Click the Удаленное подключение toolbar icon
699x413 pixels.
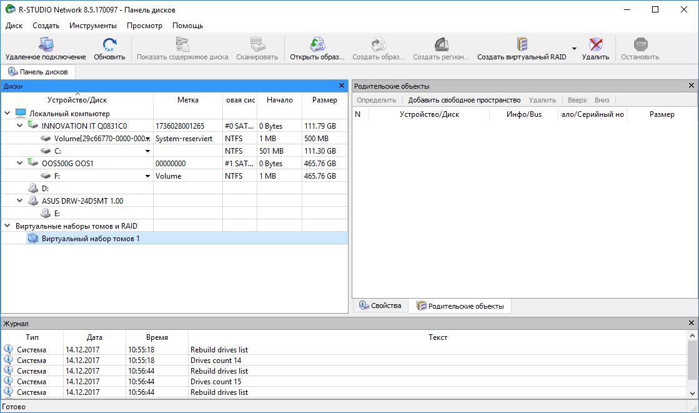click(x=46, y=45)
